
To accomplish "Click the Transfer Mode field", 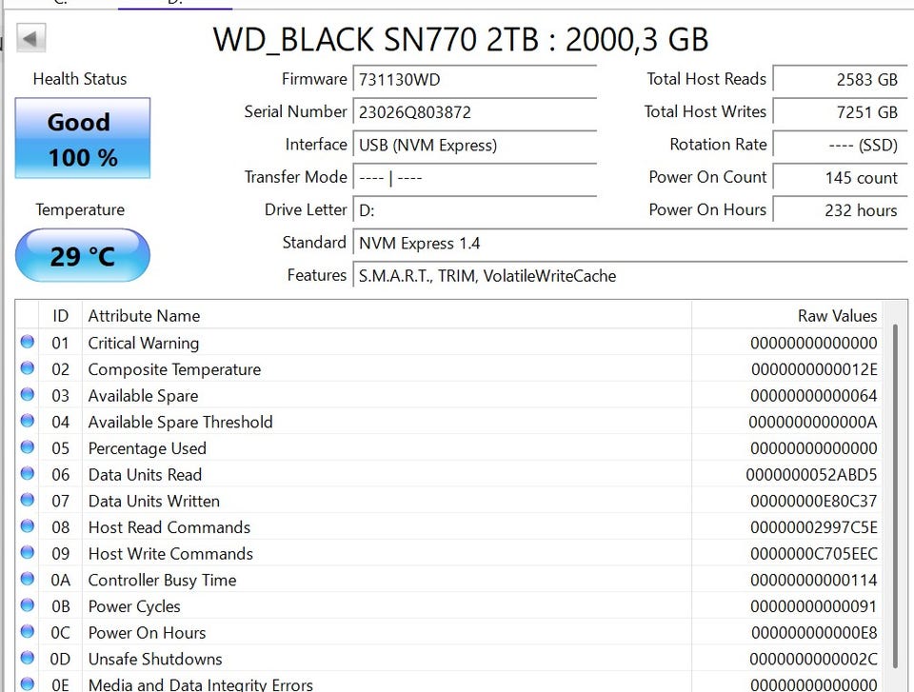I will [x=474, y=177].
